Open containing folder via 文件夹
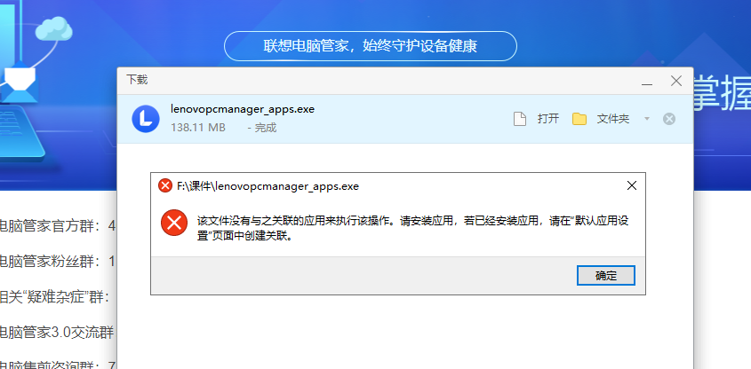The height and width of the screenshot is (369, 751). click(612, 119)
